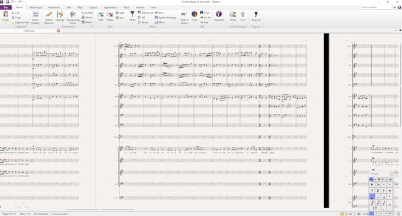Open the Plug-ins dropdown

click(x=256, y=17)
